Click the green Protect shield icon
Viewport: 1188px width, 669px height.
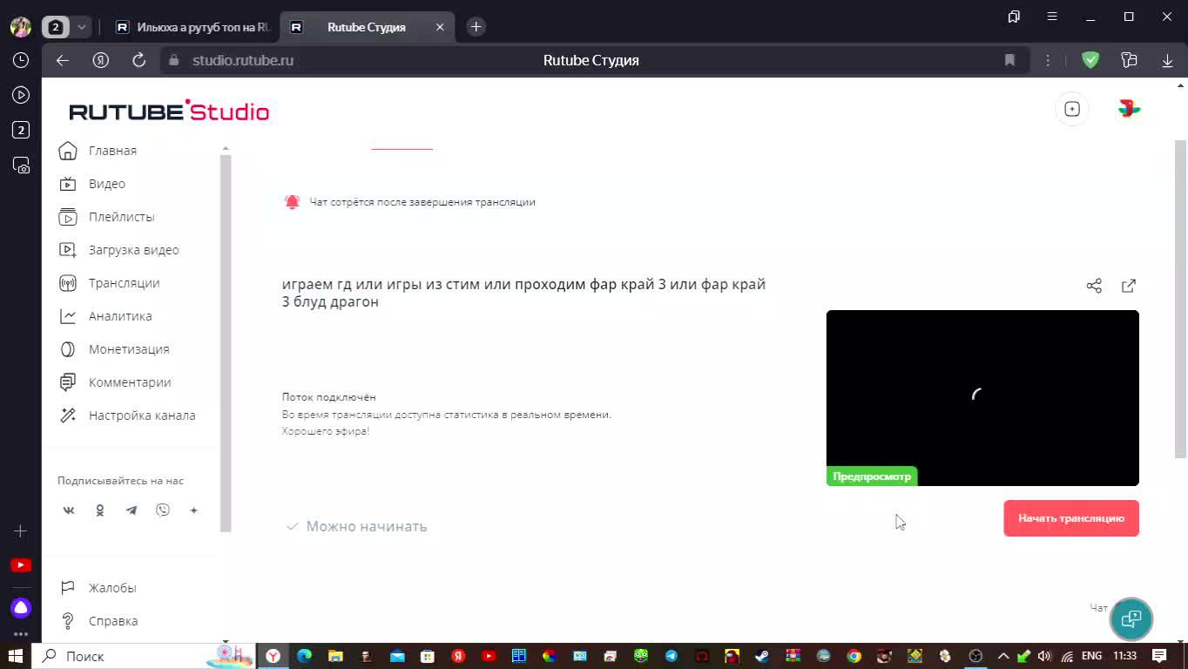click(x=1090, y=60)
